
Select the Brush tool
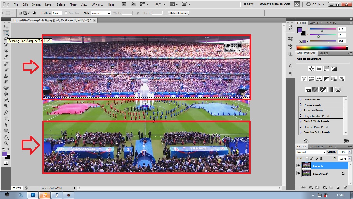click(6, 70)
